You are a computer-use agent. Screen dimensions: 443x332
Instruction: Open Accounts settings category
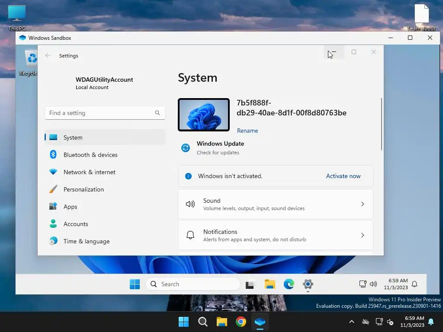click(x=105, y=224)
